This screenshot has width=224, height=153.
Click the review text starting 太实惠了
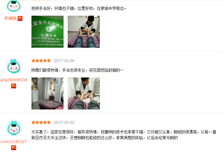pos(124,135)
